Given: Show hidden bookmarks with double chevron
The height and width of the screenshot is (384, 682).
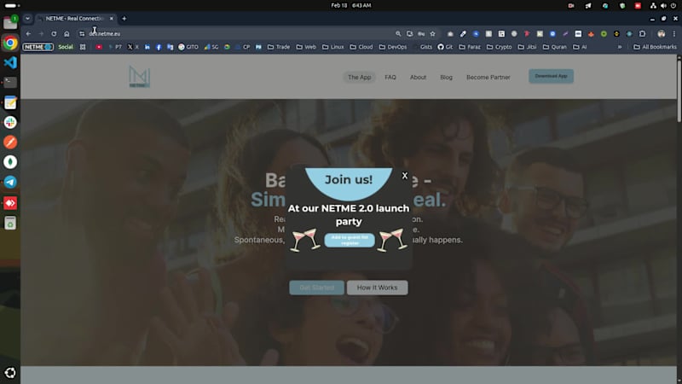Looking at the screenshot, I should tap(620, 47).
